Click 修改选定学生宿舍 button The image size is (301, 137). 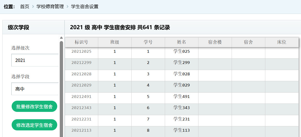point(34,125)
